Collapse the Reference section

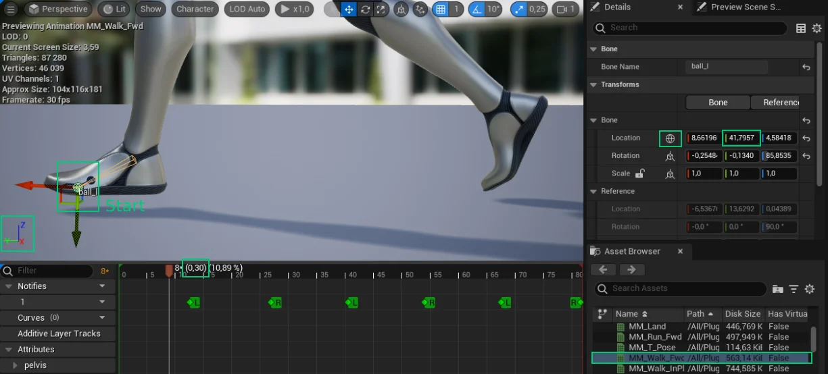tap(593, 191)
